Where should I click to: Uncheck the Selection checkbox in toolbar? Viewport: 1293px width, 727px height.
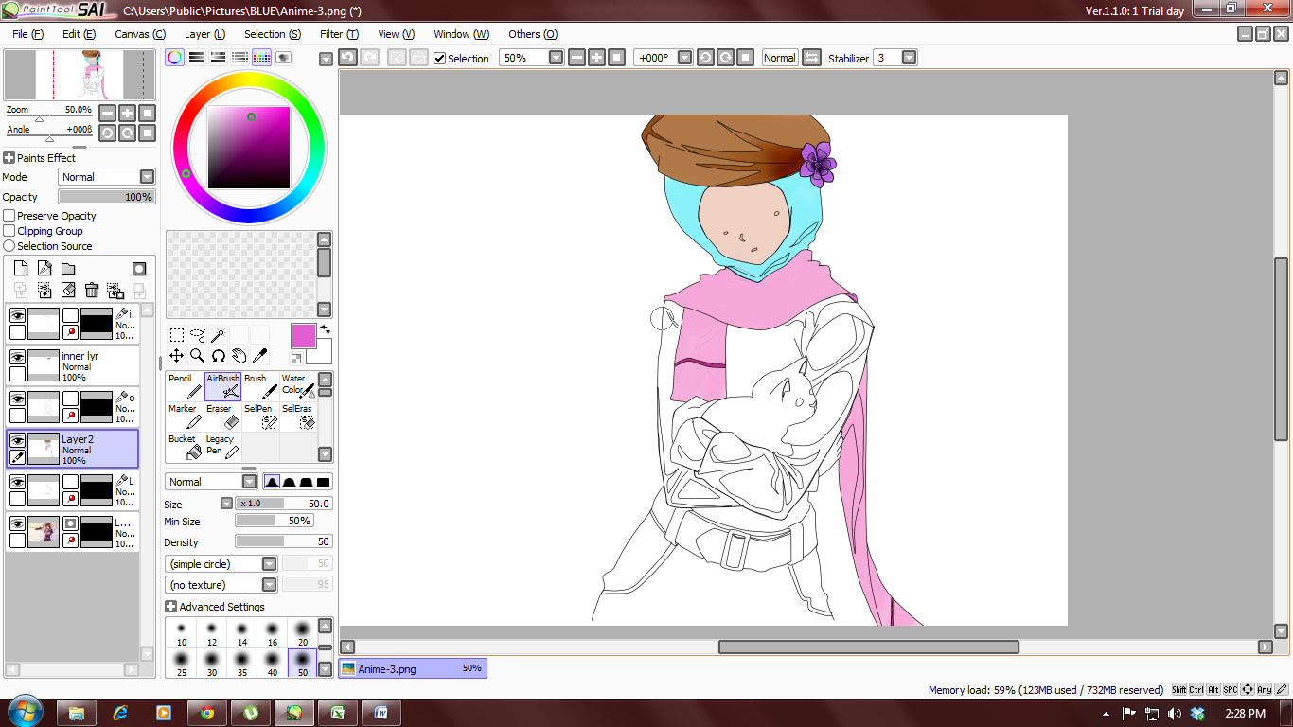click(440, 59)
